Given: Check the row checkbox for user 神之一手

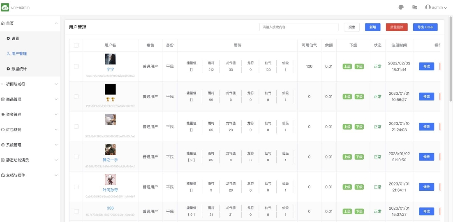Looking at the screenshot, I should click(76, 157).
